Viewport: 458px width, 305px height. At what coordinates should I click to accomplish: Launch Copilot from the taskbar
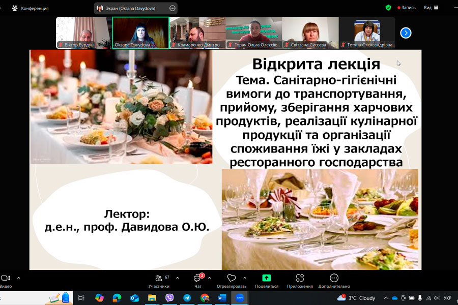point(99,298)
